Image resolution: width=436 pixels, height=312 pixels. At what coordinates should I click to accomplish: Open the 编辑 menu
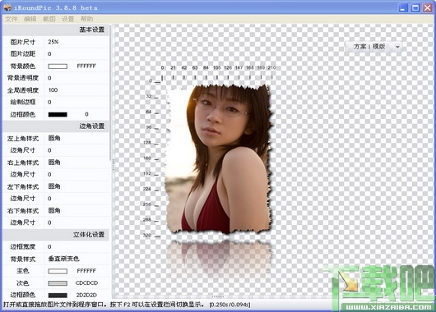pos(30,19)
